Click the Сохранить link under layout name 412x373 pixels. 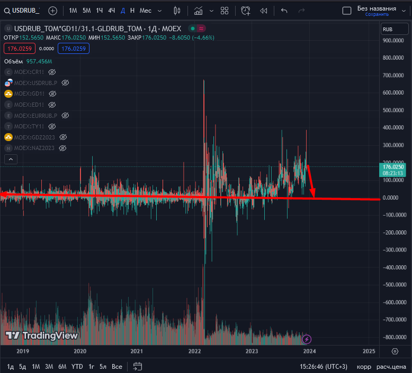pyautogui.click(x=377, y=15)
